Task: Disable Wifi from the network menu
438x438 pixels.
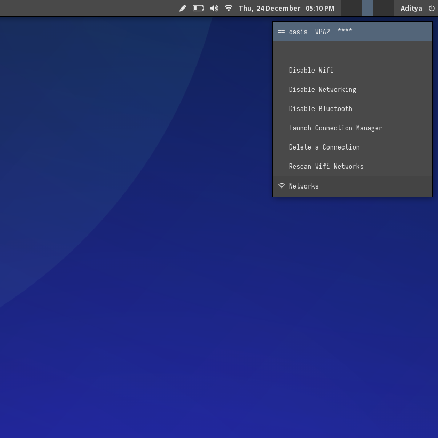Action: (311, 70)
